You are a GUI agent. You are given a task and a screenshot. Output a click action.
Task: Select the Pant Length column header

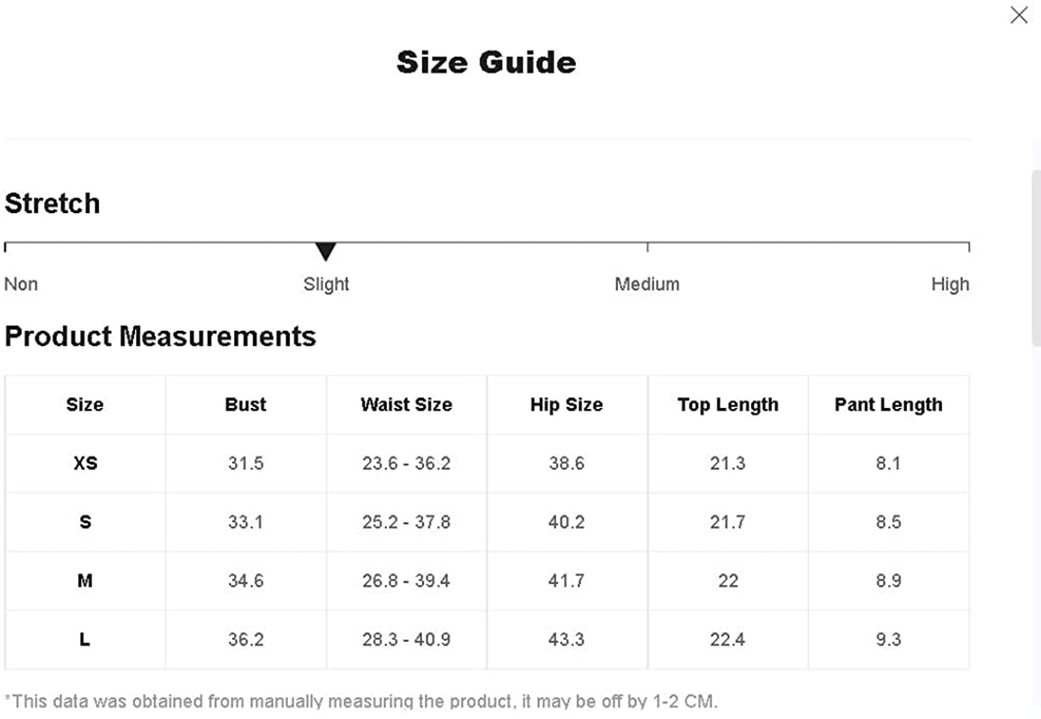(x=888, y=404)
